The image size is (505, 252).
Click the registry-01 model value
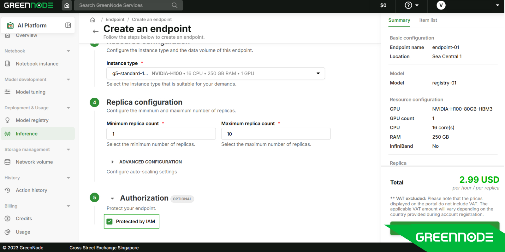point(444,83)
